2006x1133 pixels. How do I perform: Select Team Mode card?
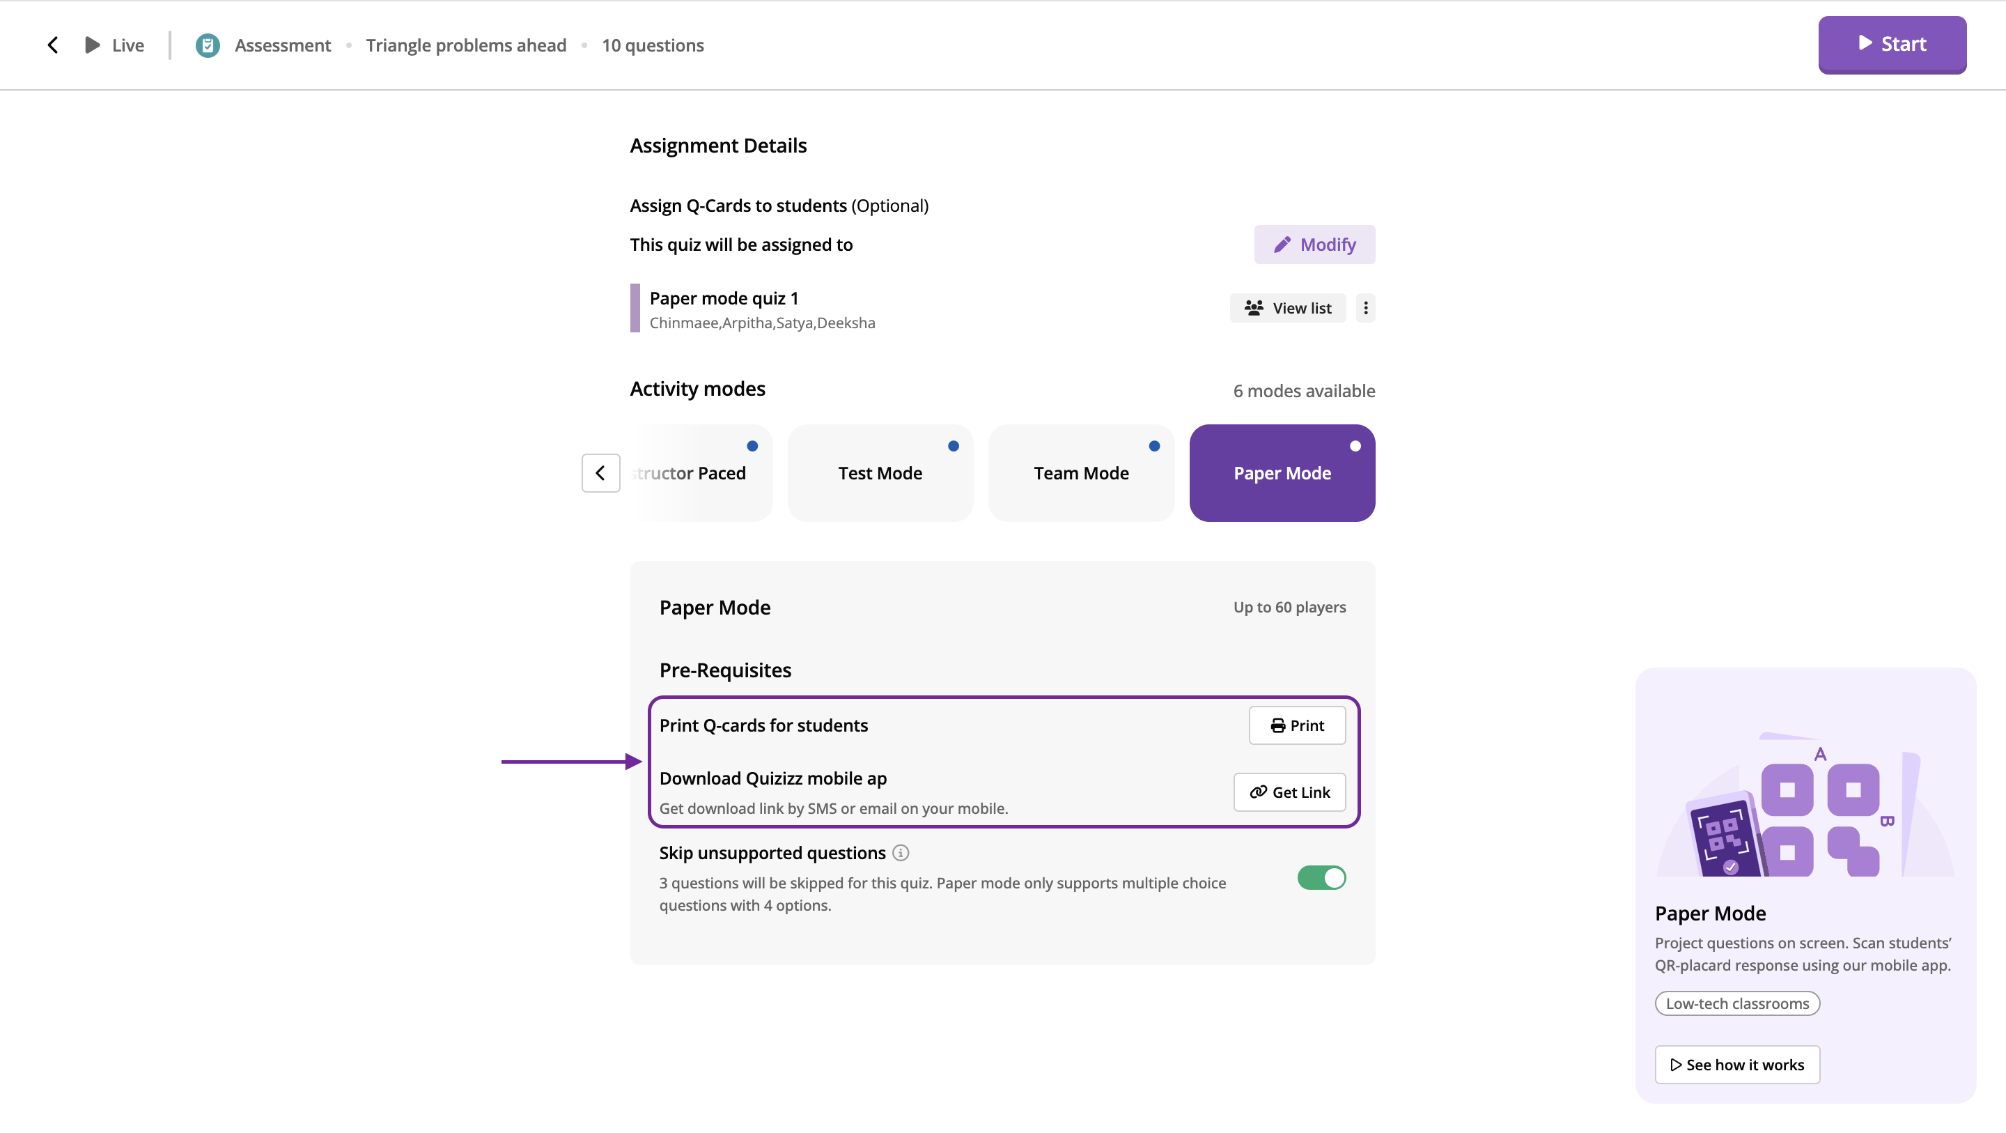(x=1081, y=473)
